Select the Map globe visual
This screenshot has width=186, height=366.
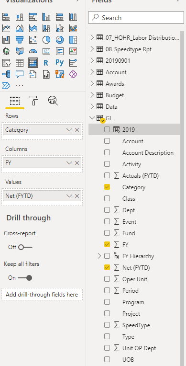[6, 51]
